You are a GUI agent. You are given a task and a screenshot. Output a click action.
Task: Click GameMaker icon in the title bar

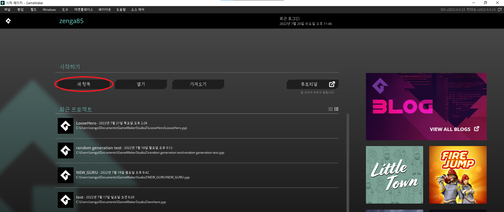pyautogui.click(x=3, y=3)
